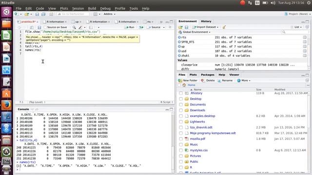Open Global Environment dropdown
The width and height of the screenshot is (312, 175).
pos(195,32)
